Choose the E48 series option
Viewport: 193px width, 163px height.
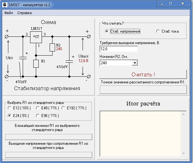38,108
